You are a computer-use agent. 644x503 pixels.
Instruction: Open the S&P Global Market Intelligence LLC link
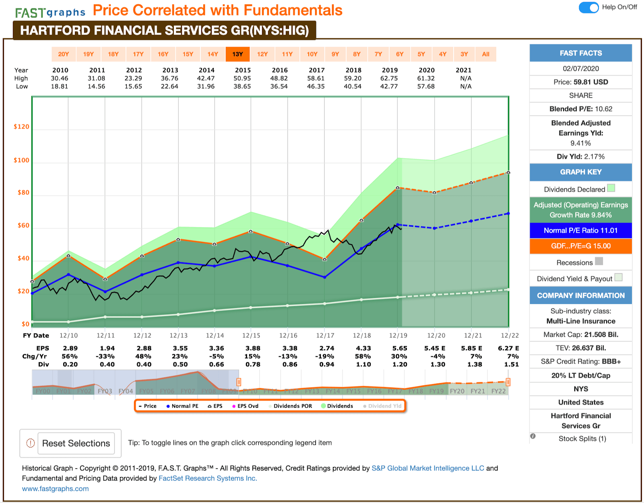(428, 468)
